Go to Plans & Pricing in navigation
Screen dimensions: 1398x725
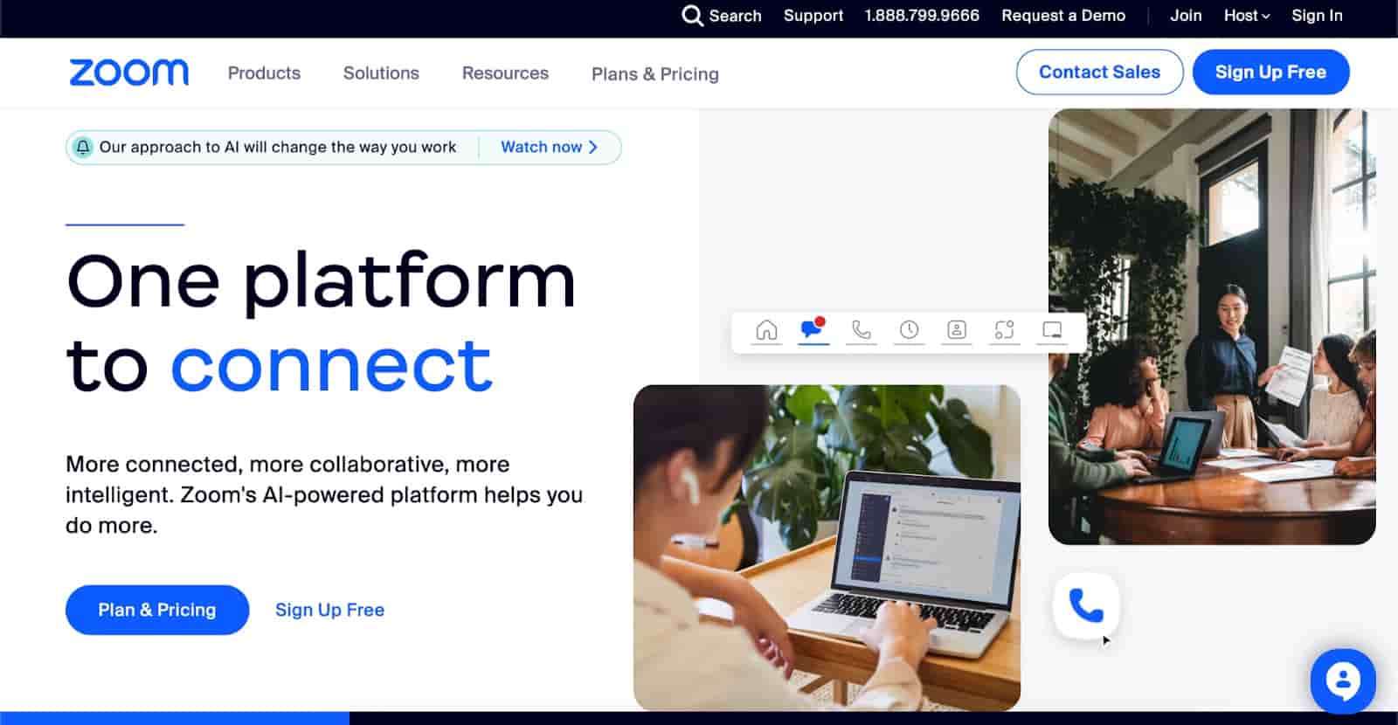click(655, 74)
